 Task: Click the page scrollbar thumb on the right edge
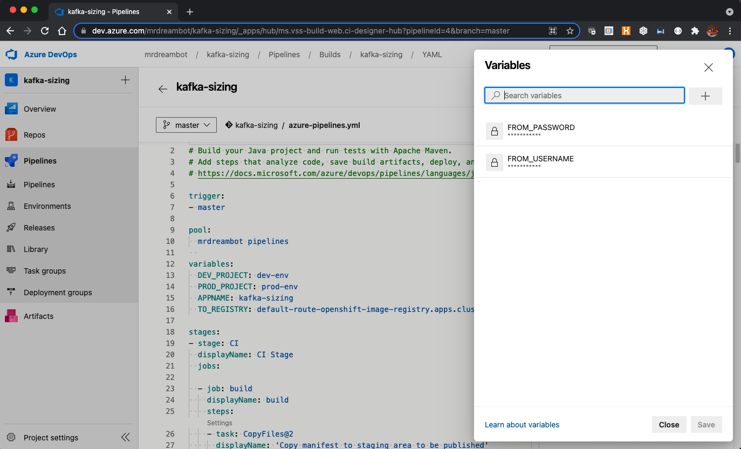737,153
